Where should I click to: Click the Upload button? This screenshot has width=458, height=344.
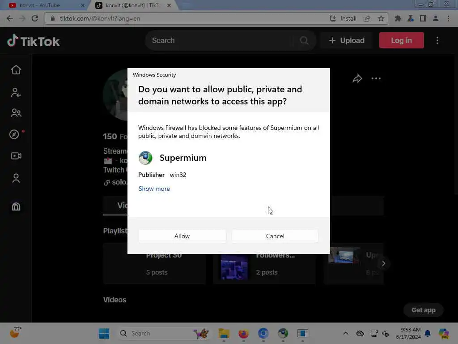pyautogui.click(x=347, y=40)
